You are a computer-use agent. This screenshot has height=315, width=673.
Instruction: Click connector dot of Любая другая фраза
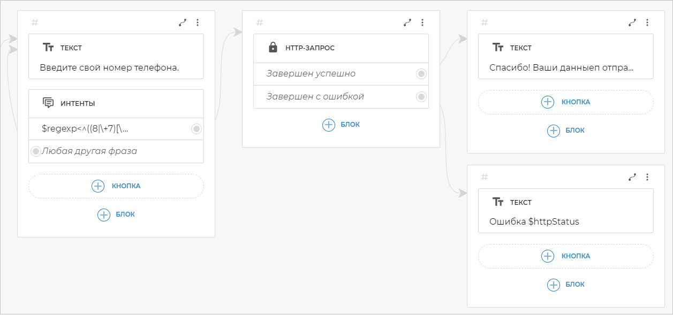tap(36, 151)
